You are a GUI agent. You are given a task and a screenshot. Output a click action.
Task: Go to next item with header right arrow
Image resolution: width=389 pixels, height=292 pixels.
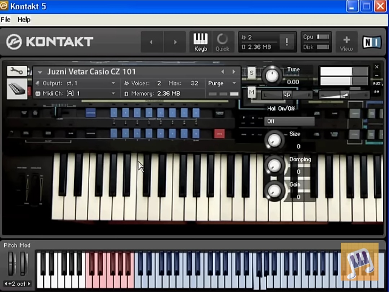(x=175, y=42)
